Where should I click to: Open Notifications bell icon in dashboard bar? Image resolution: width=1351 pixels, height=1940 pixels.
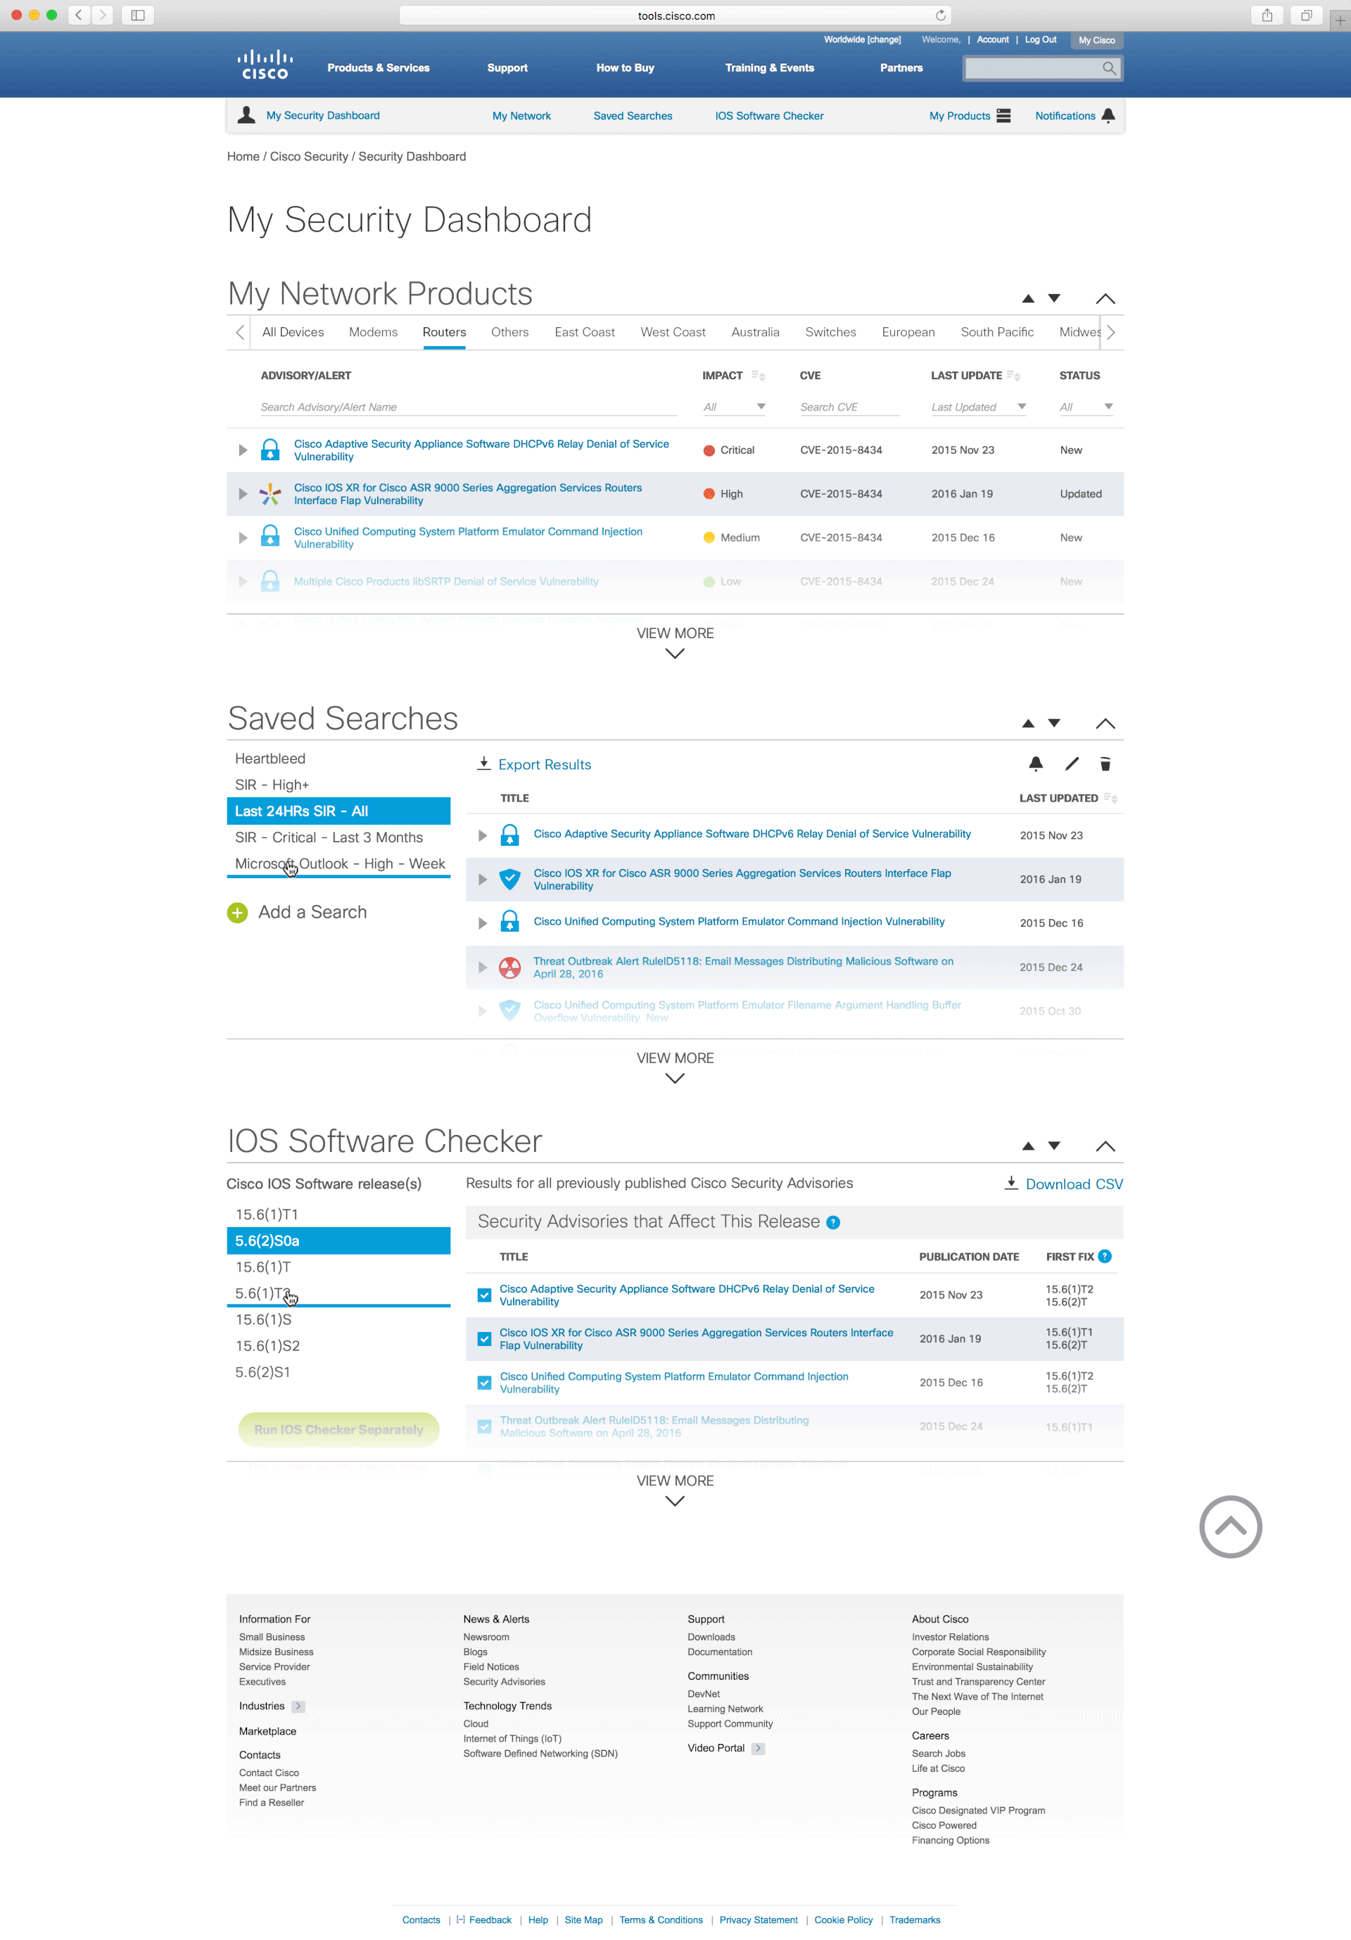(x=1108, y=116)
